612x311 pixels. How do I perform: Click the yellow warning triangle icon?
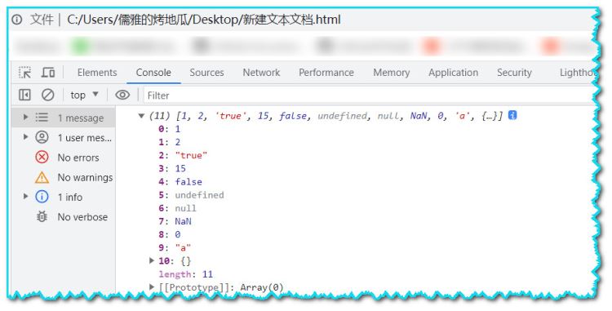pos(42,178)
